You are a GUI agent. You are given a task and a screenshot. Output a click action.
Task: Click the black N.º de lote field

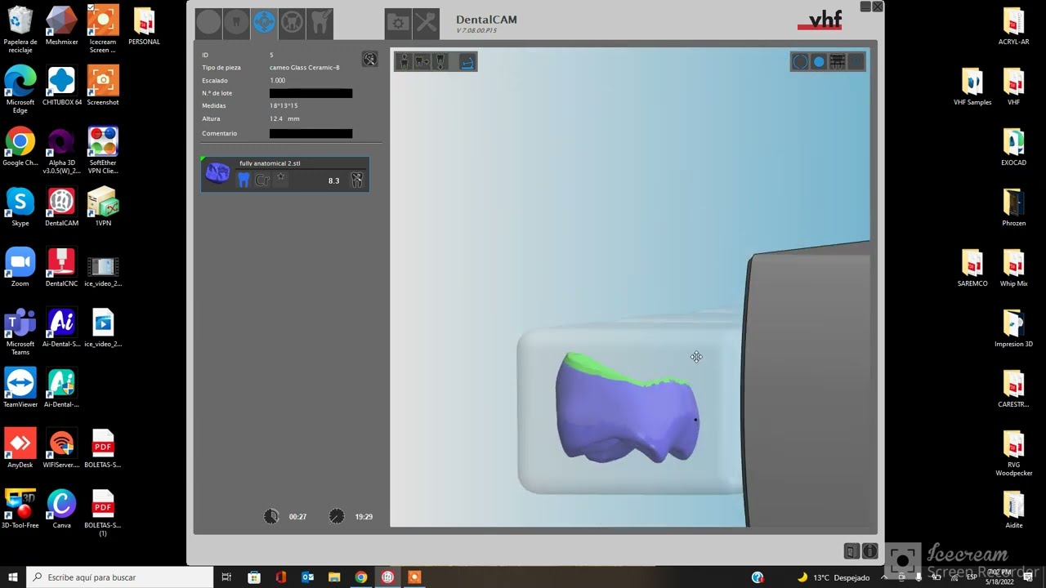(311, 93)
